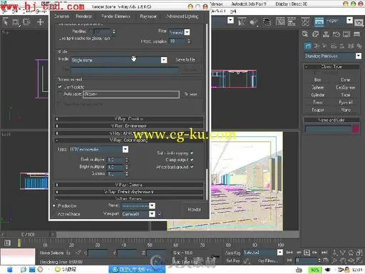Open the Mode dropdown showing Single frame

(x=118, y=60)
